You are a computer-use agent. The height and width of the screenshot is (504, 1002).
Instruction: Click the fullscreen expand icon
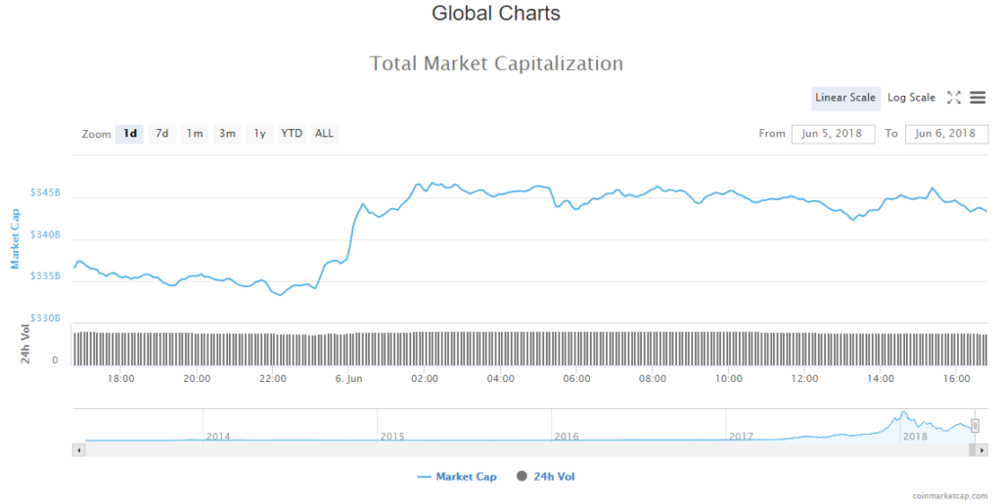coord(954,98)
